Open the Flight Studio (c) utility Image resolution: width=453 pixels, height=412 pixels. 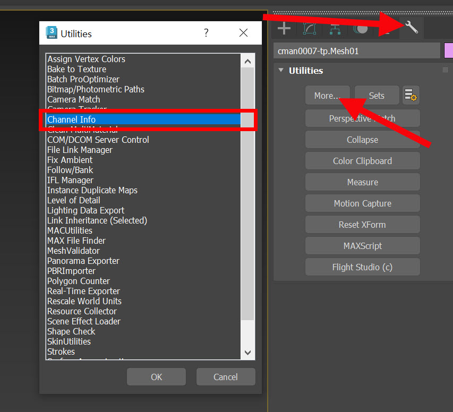coord(362,267)
